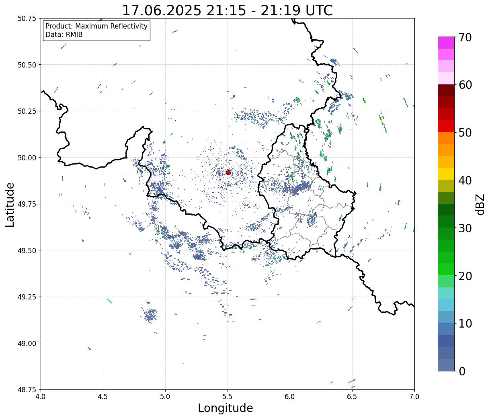
Task: Click the colorbar tick label '40'
Action: (465, 180)
